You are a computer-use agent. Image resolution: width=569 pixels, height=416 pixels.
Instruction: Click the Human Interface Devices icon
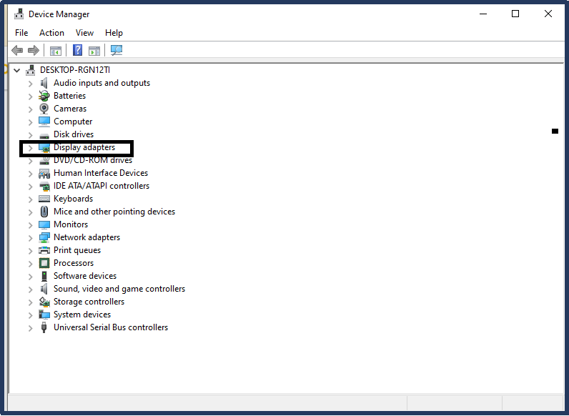point(44,174)
